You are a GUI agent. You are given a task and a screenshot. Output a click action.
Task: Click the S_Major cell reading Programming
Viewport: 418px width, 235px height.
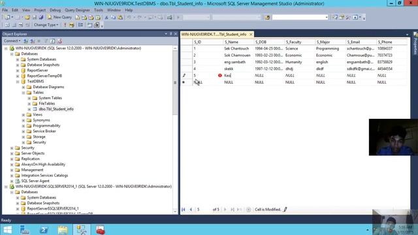[330, 49]
